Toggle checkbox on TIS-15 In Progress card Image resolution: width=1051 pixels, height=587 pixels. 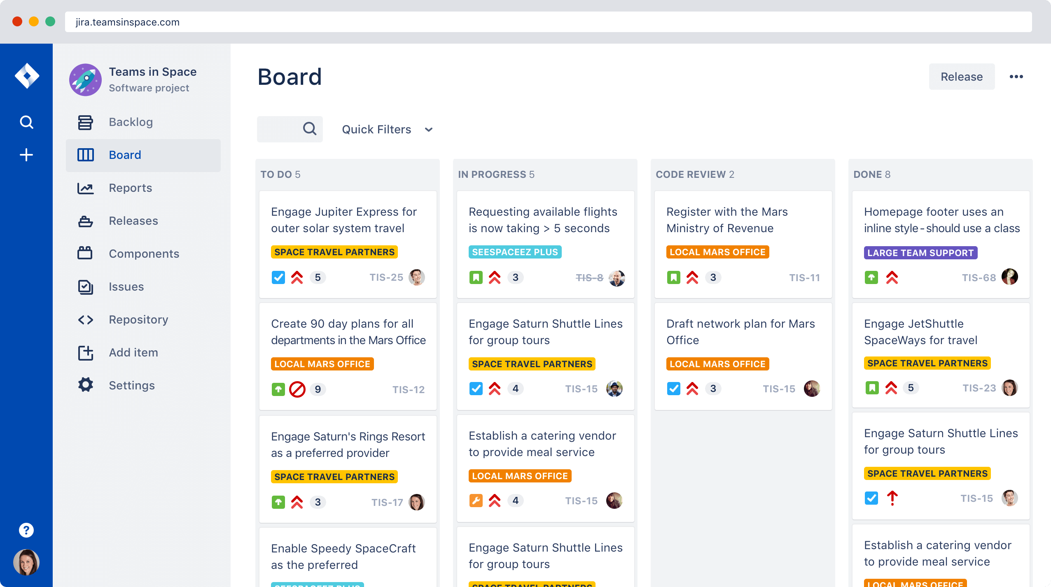(x=476, y=389)
